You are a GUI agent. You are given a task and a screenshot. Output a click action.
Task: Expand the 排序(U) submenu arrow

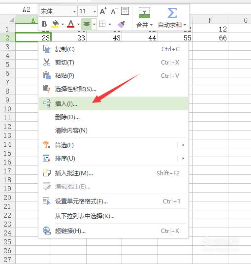point(183,158)
